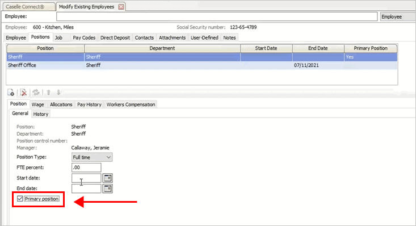Click the refresh arrows toolbar icon
416x226 pixels.
(x=36, y=93)
